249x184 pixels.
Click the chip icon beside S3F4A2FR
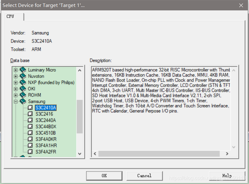(30, 152)
